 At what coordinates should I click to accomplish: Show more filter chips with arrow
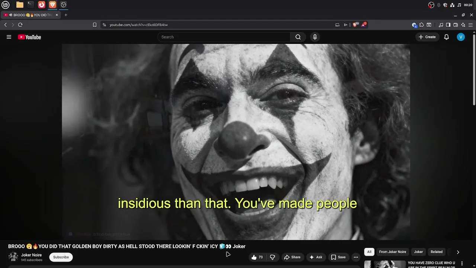click(458, 252)
